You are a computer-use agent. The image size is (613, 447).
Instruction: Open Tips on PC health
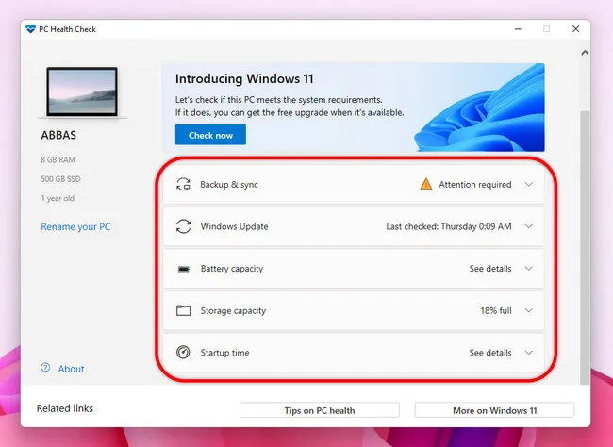click(x=319, y=409)
